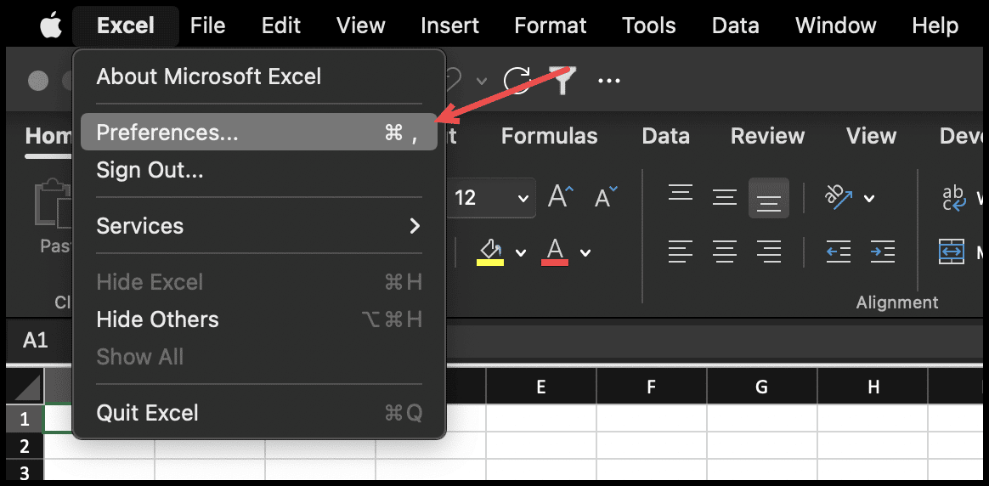Open the View menu in menu bar
The height and width of the screenshot is (486, 989).
point(360,25)
